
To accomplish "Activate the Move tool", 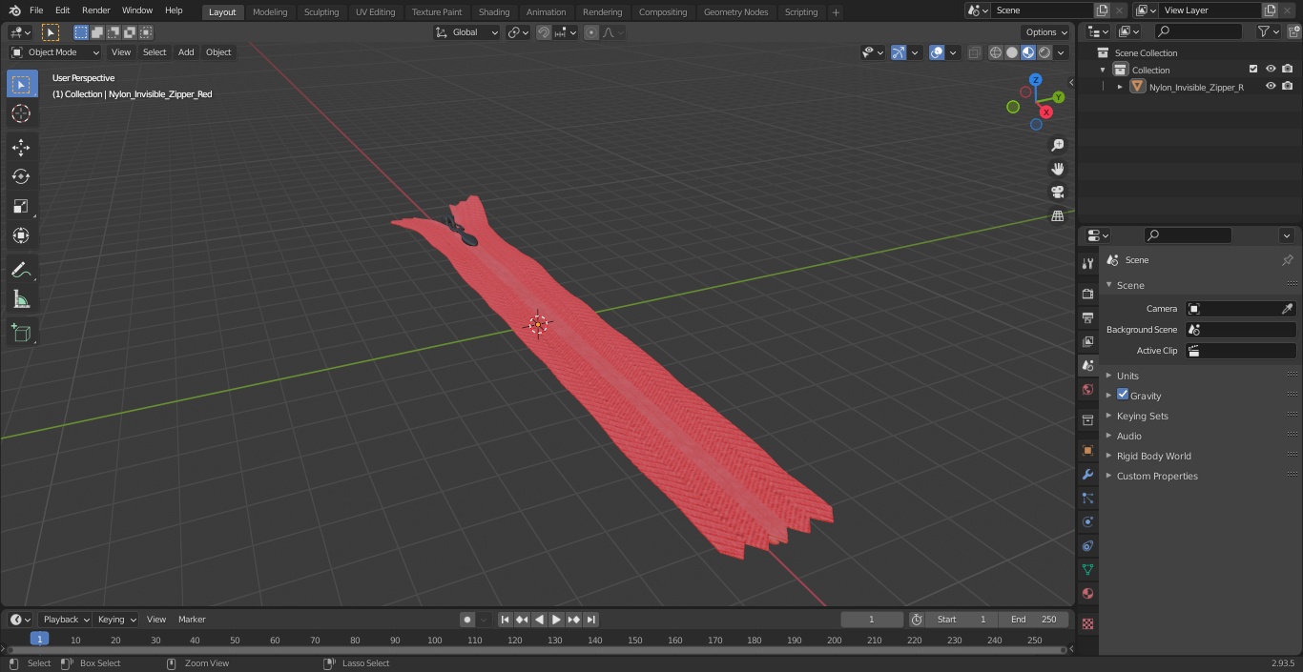I will 21,147.
